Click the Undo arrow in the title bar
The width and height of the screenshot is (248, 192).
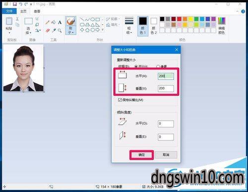coord(20,4)
